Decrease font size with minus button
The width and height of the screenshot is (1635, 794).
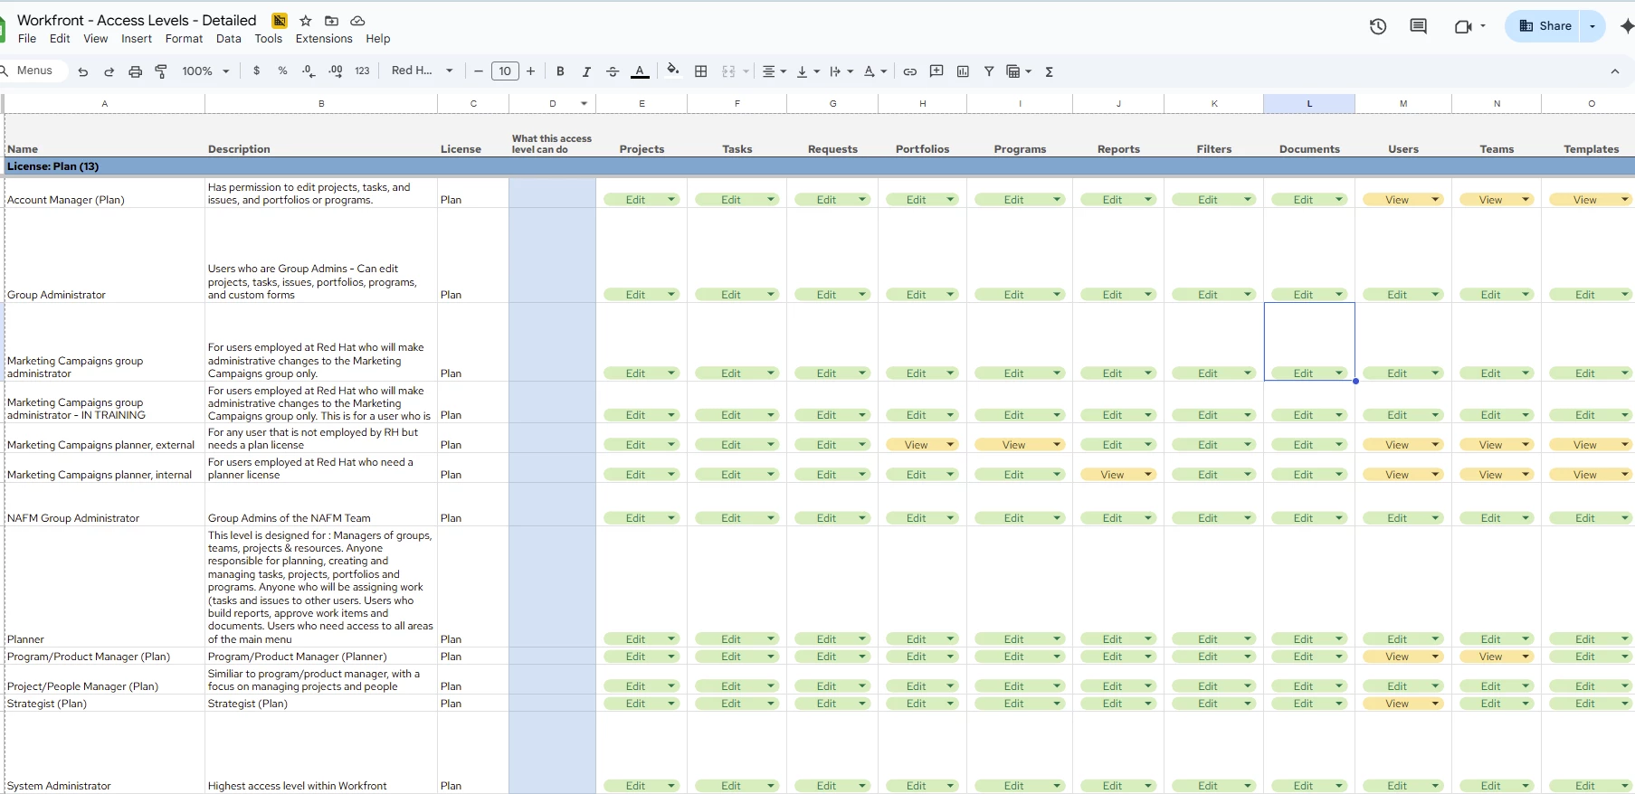click(479, 71)
